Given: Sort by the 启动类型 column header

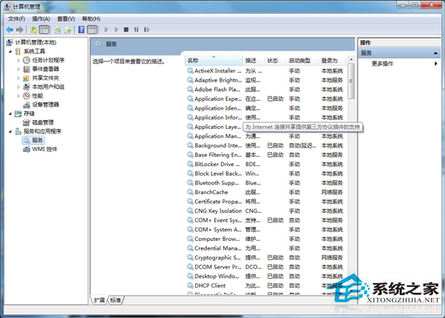Looking at the screenshot, I should 303,61.
